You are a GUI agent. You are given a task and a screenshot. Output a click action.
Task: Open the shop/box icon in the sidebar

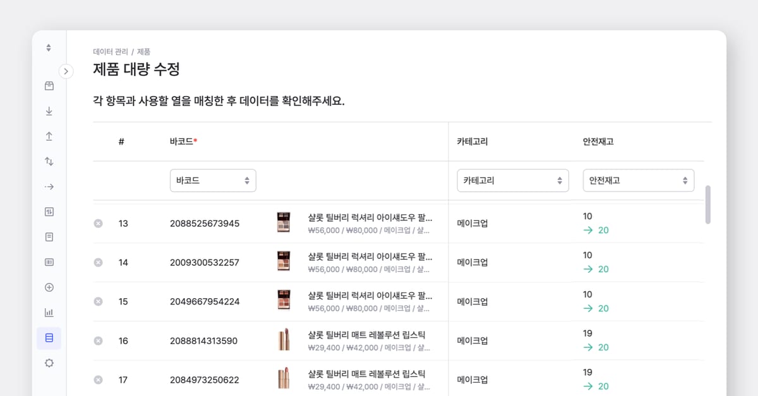[49, 85]
